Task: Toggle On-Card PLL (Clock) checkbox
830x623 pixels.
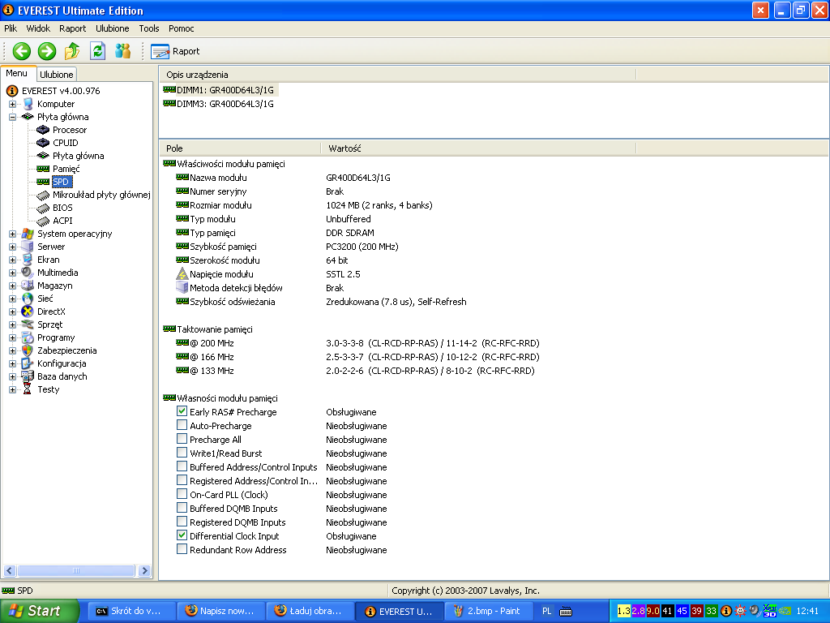Action: point(182,494)
